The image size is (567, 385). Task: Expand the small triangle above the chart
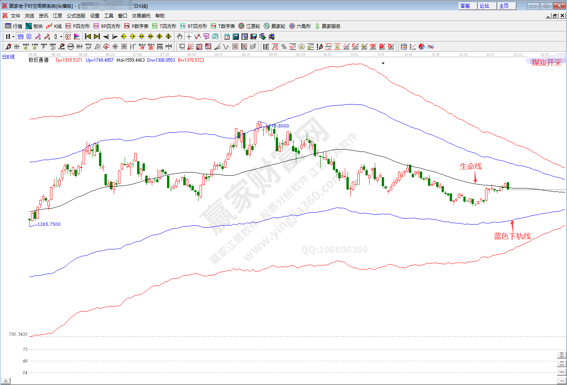[x=383, y=63]
